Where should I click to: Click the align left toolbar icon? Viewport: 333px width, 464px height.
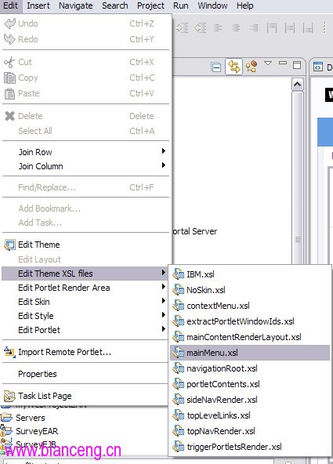coord(218,28)
